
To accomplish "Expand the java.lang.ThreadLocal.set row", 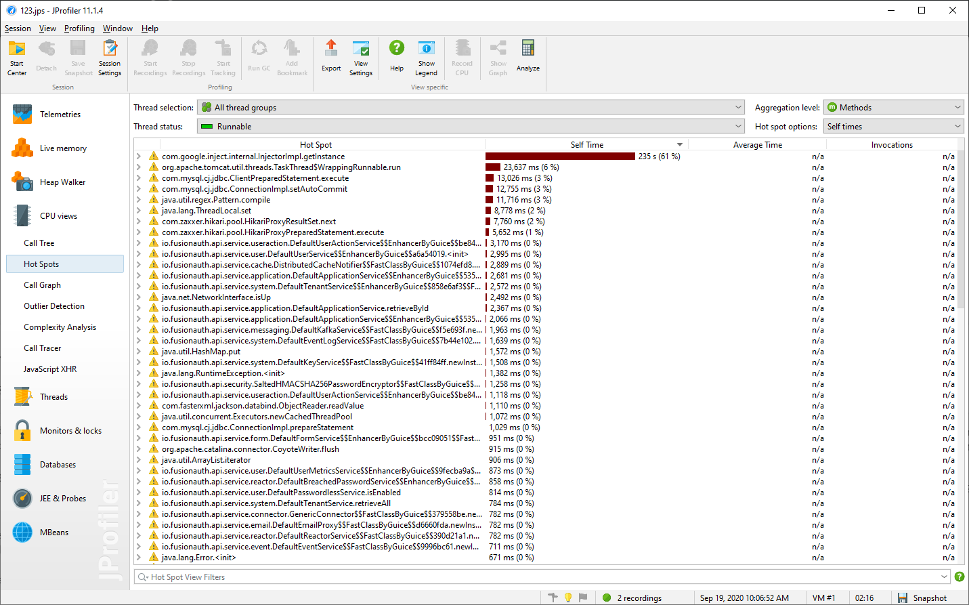I will point(139,211).
